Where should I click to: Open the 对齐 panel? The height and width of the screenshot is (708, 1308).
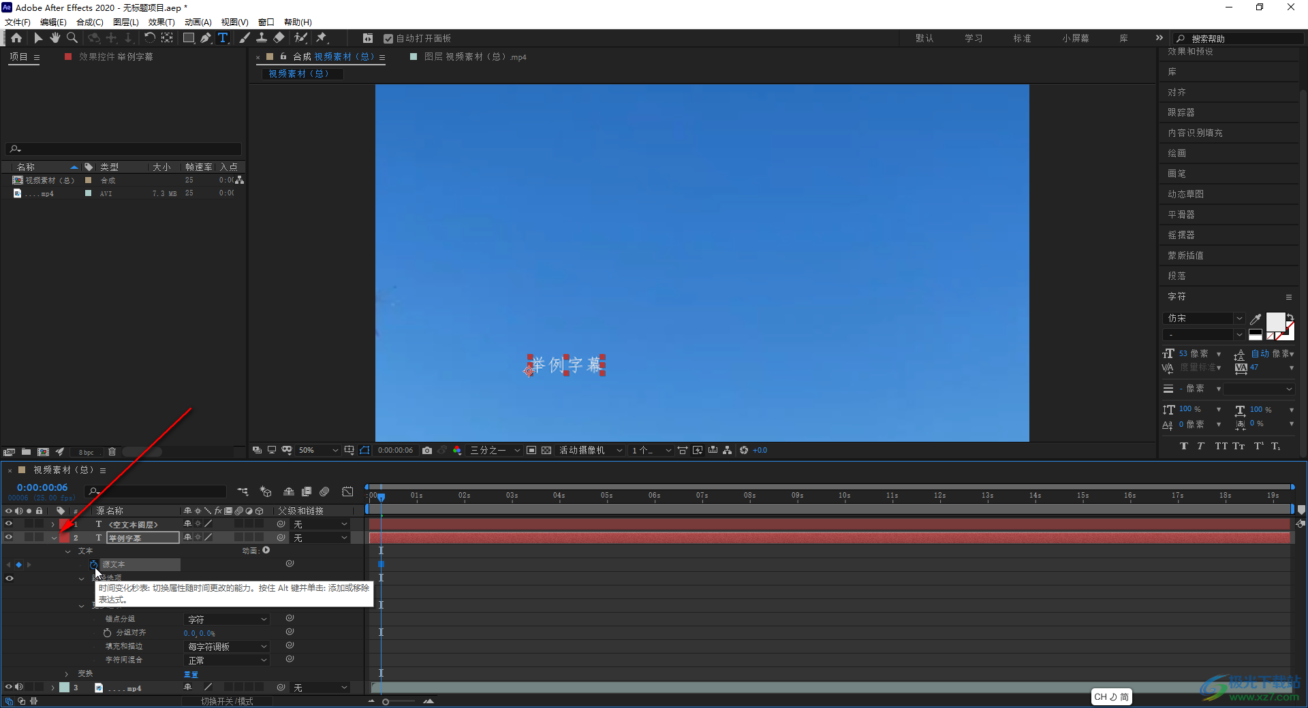[x=1177, y=93]
